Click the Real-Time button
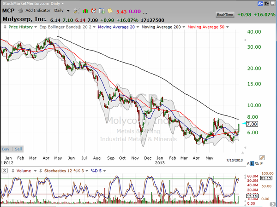This screenshot has width=277, height=207. (x=225, y=15)
